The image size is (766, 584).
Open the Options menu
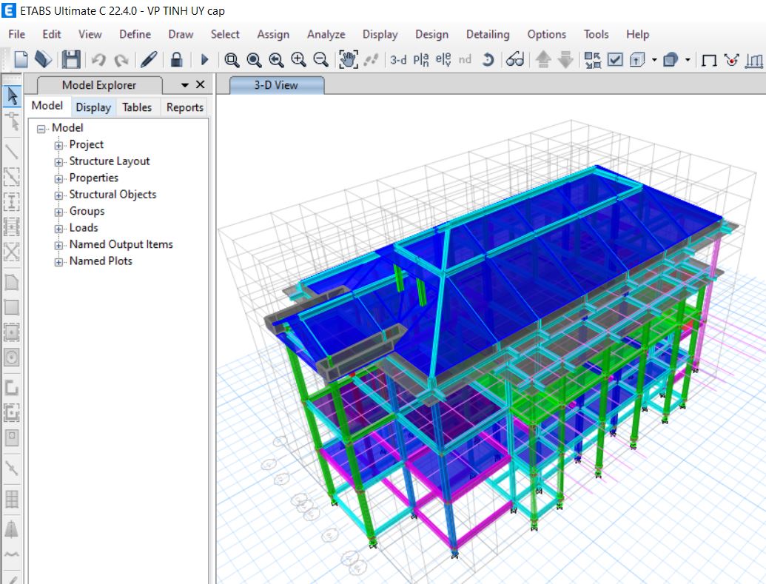[x=547, y=34]
